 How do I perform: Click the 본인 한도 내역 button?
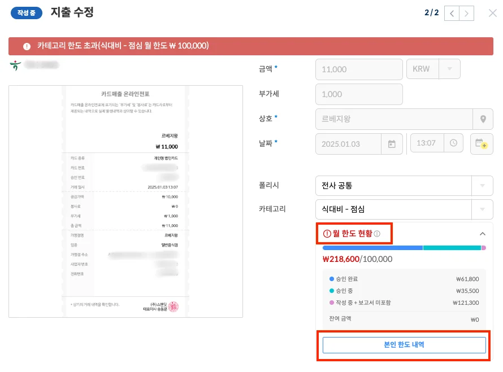tap(404, 345)
